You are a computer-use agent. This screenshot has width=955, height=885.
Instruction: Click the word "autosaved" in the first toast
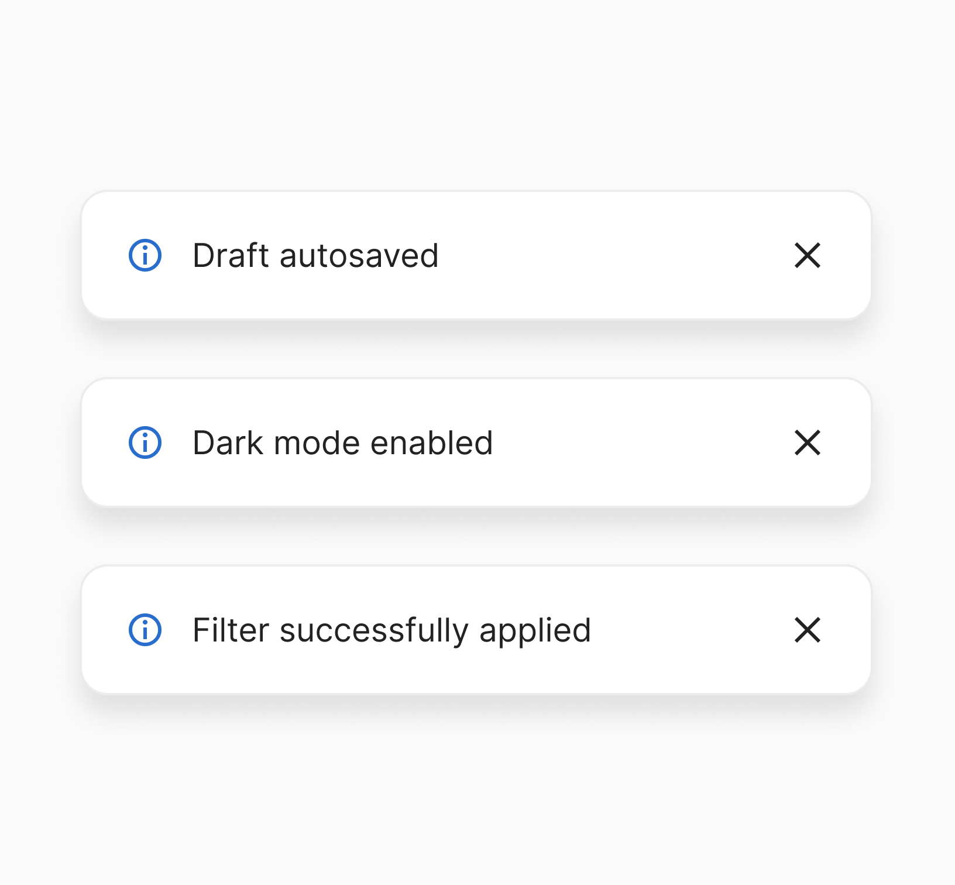[359, 256]
